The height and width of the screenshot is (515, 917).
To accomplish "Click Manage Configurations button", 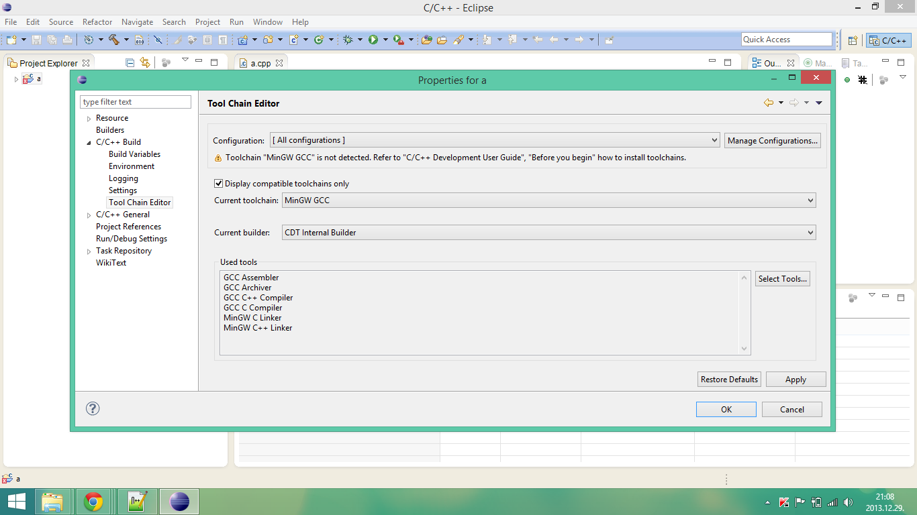I will (773, 140).
